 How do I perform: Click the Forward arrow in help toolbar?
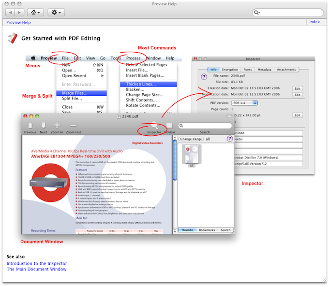(19, 12)
